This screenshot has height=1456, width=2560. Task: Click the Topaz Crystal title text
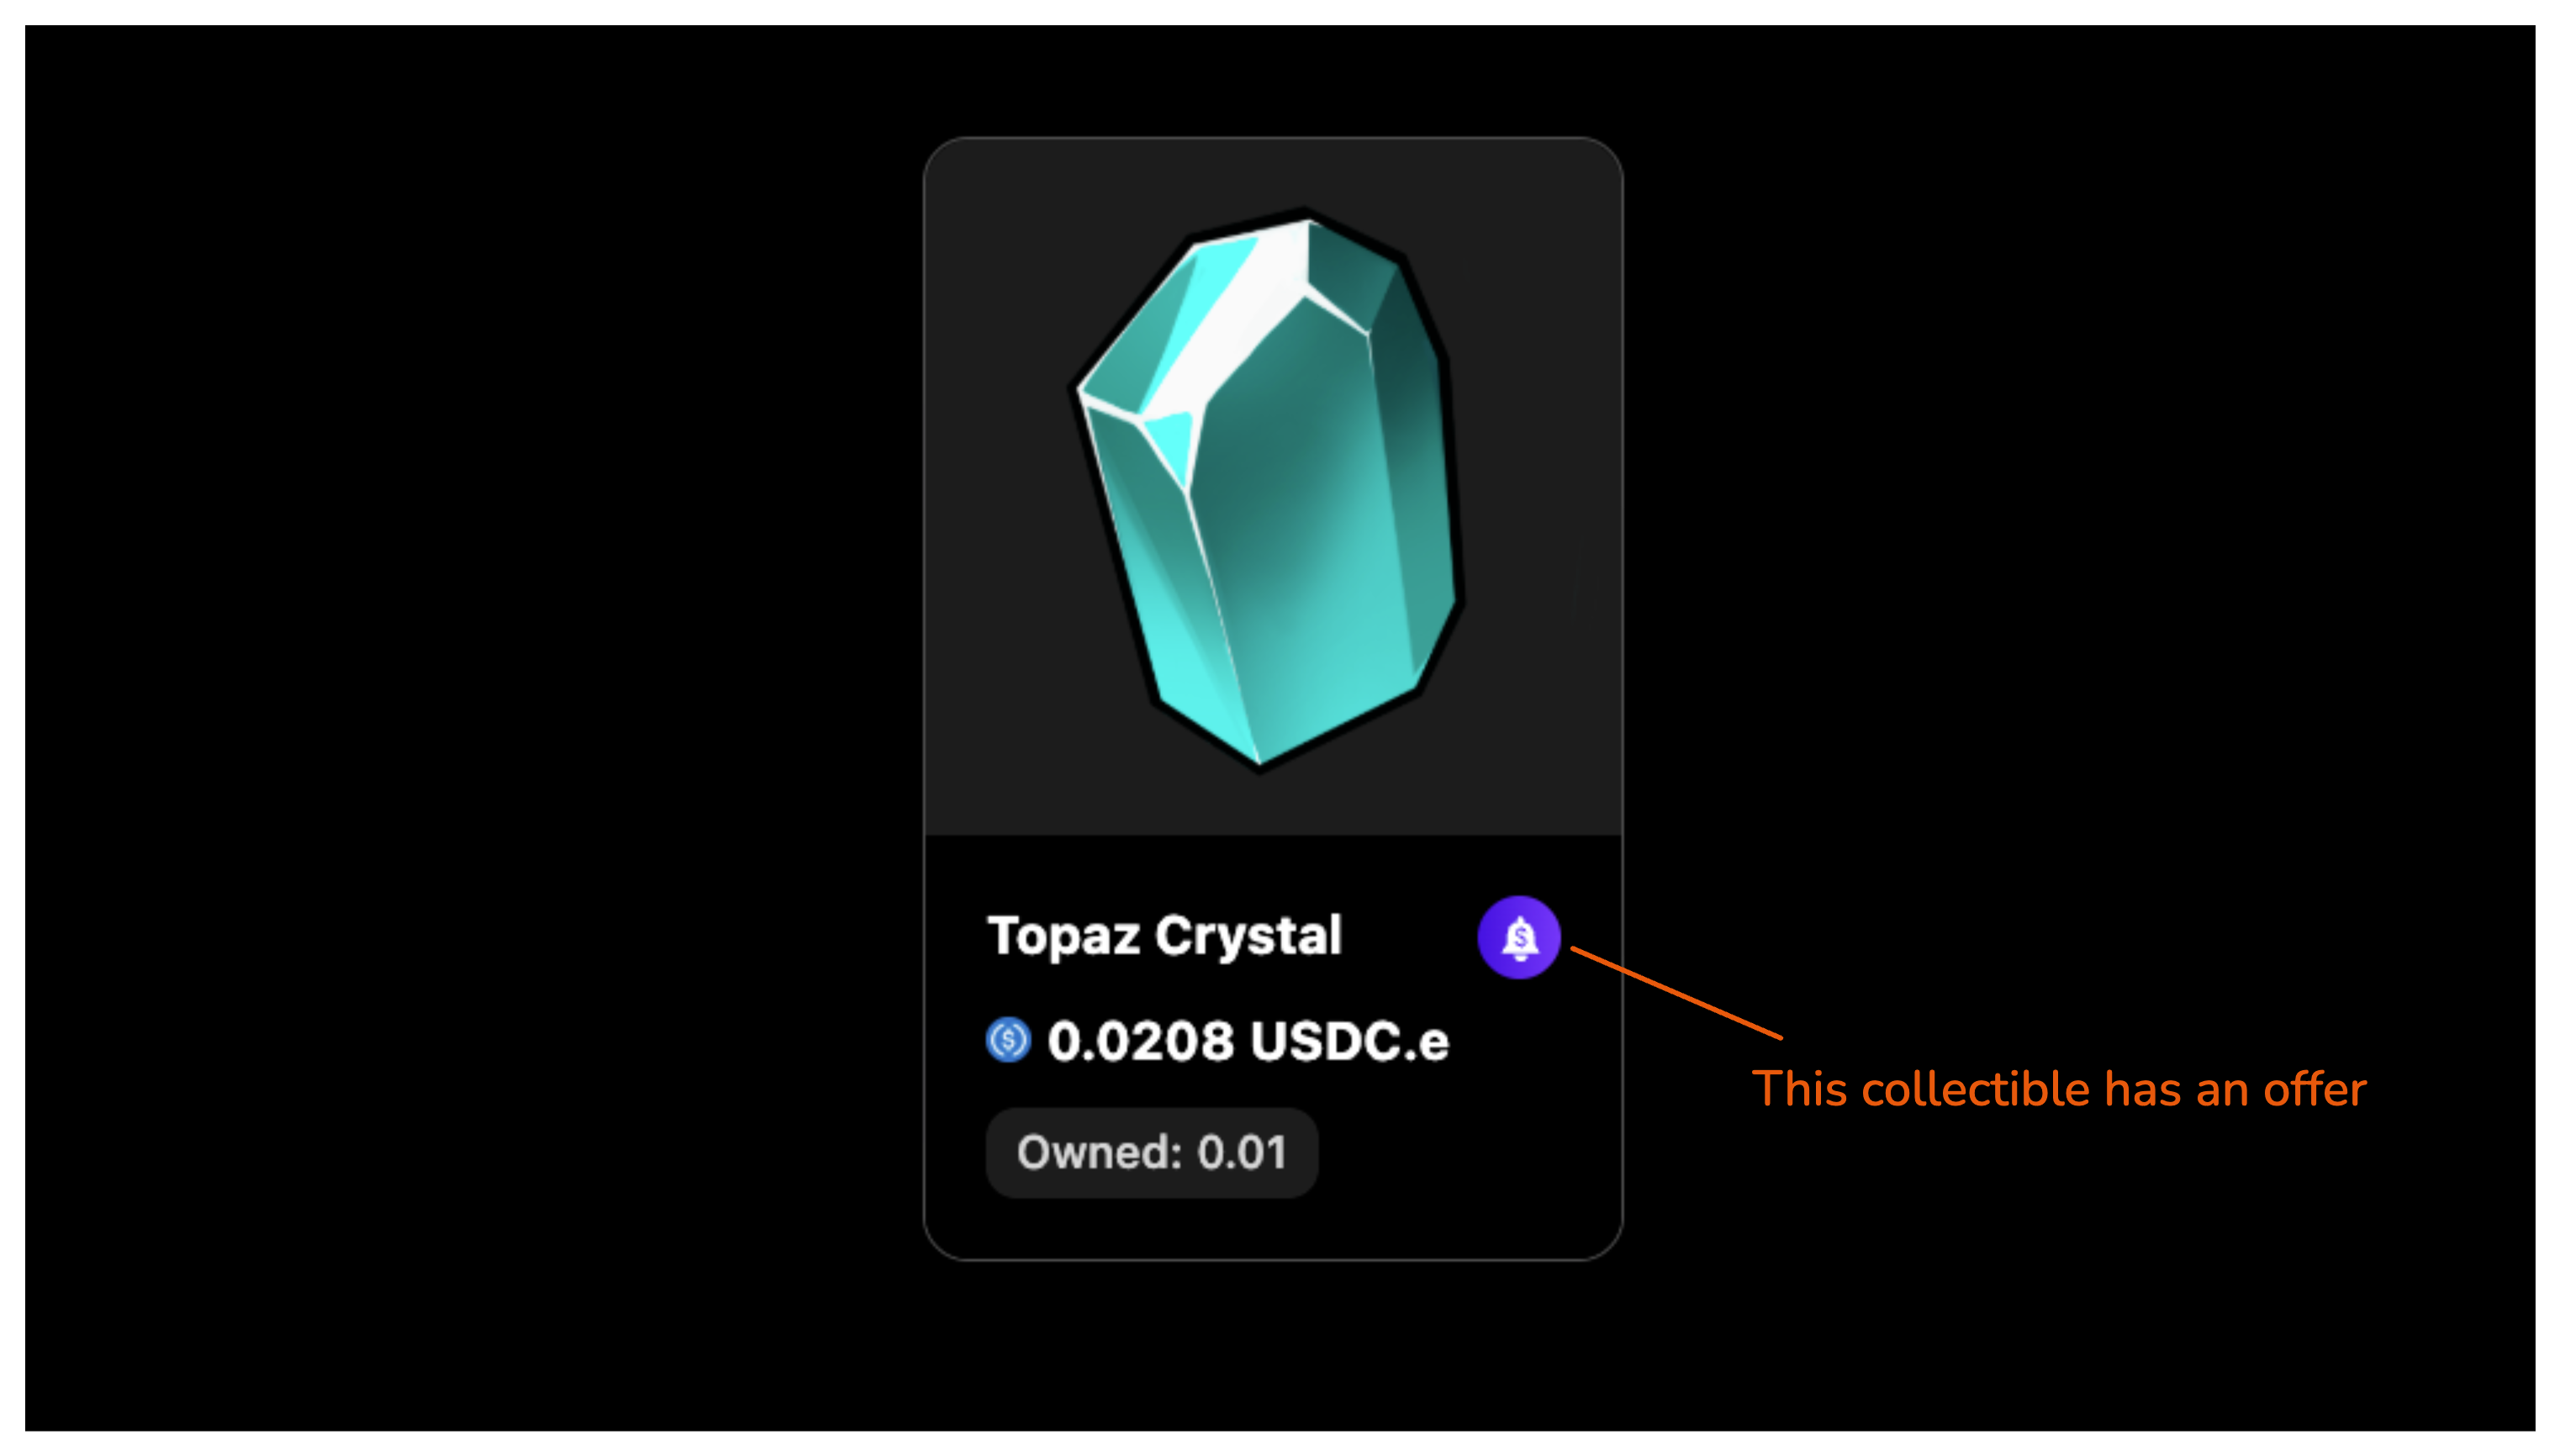(1165, 935)
